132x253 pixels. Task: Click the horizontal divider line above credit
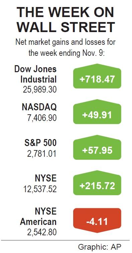tap(65, 240)
